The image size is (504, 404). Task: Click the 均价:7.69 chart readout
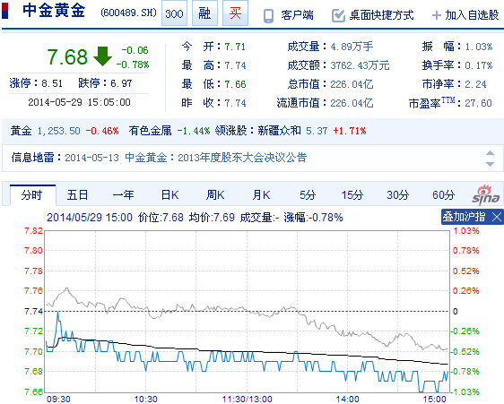[212, 218]
